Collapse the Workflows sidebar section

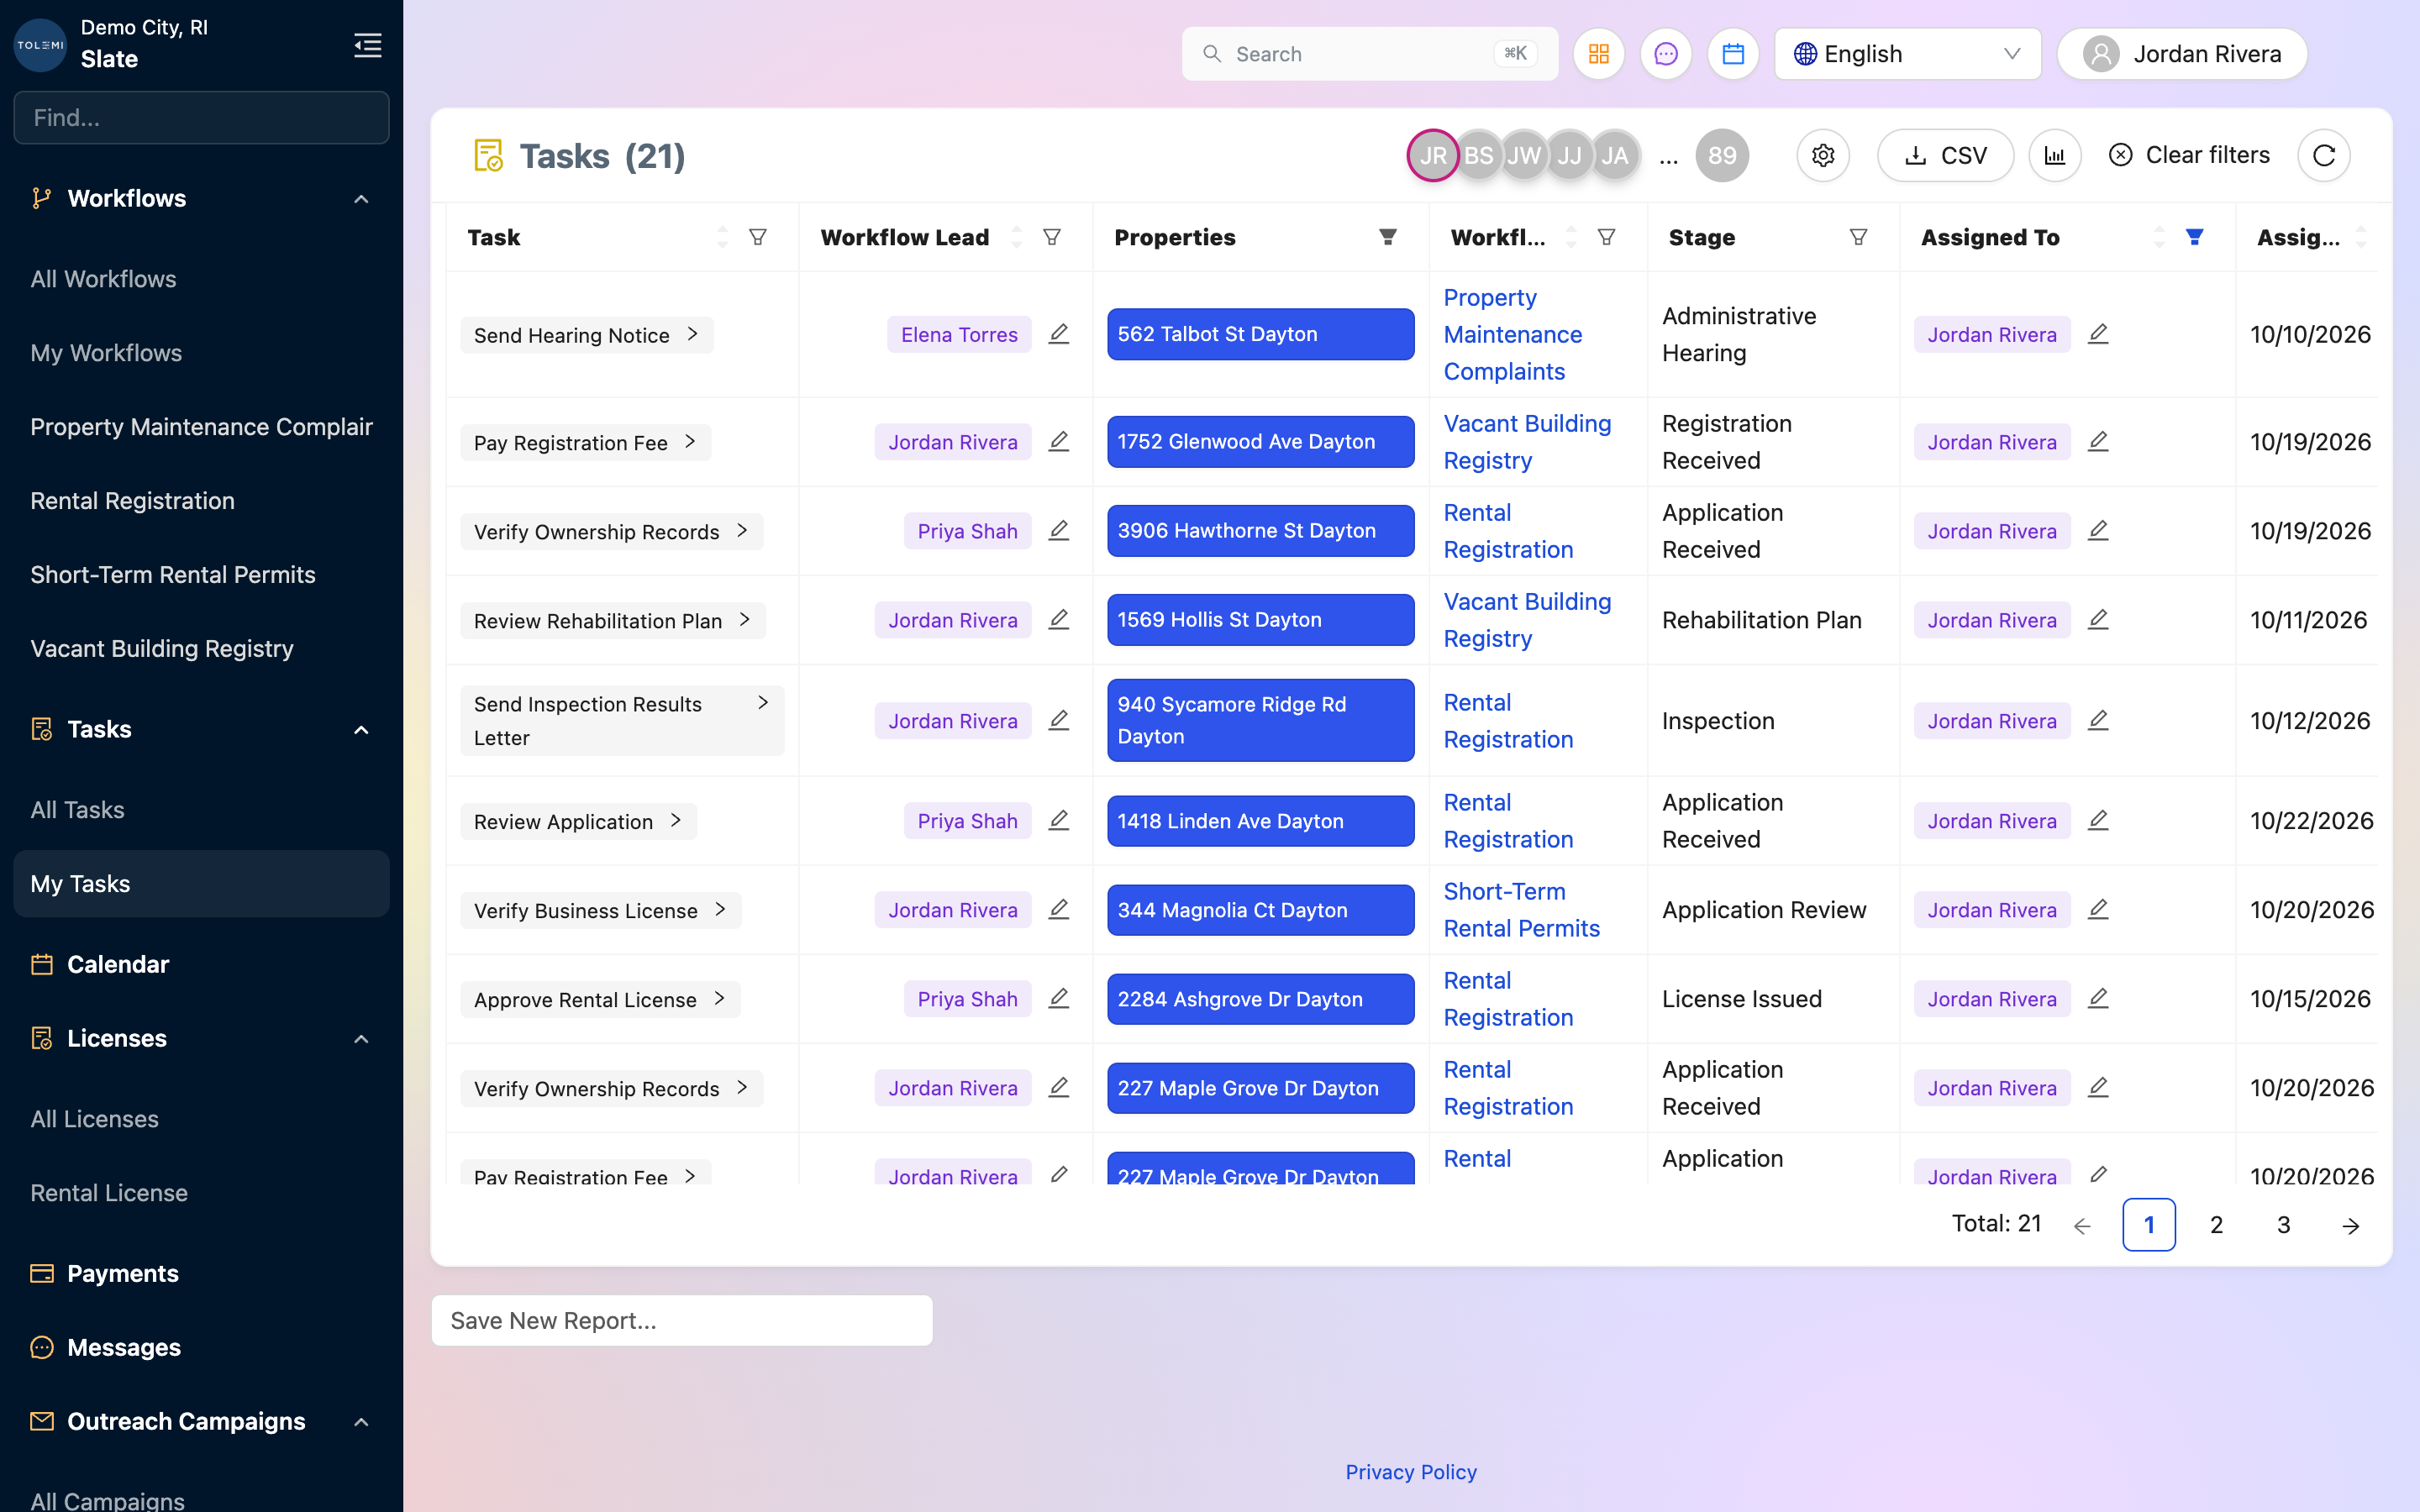[361, 199]
